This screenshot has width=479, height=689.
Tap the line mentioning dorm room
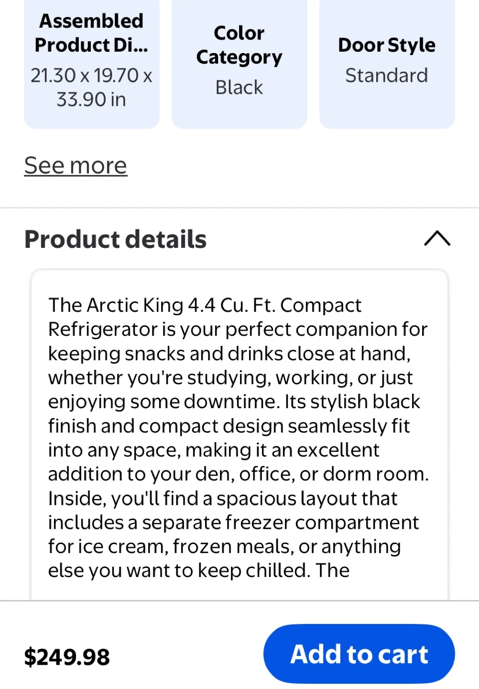point(238,474)
